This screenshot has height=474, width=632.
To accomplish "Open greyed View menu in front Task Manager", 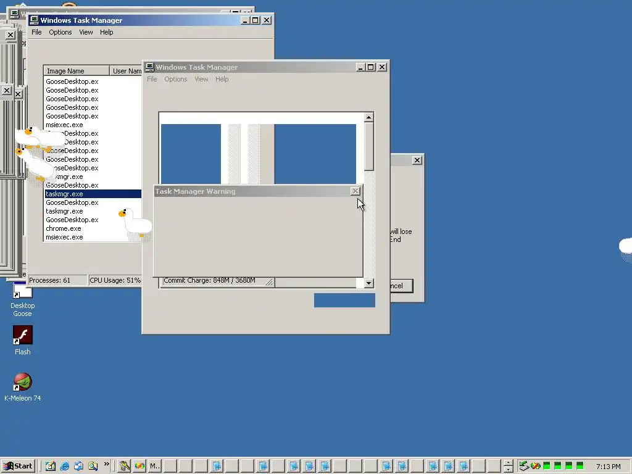I will (x=201, y=79).
